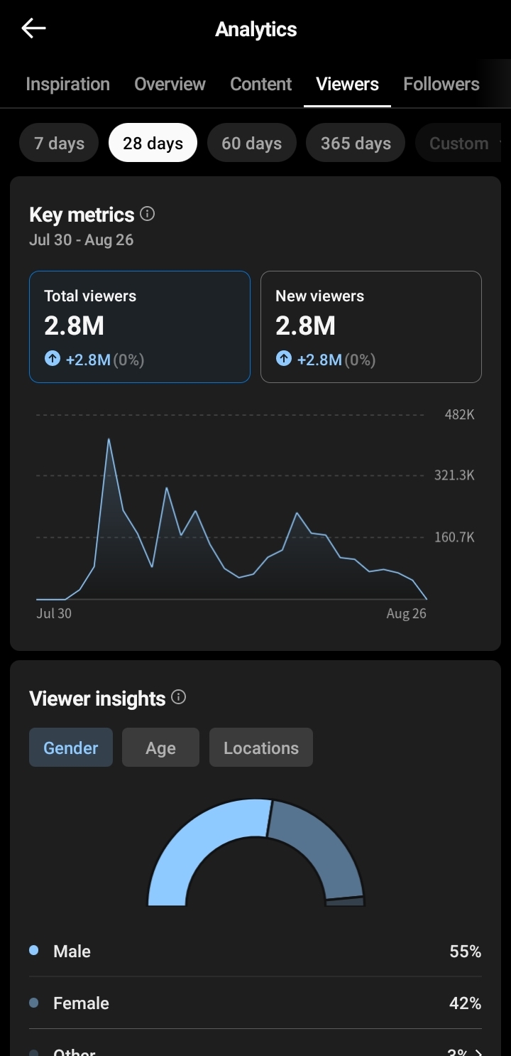Select the 60 days range
The image size is (511, 1056).
tap(251, 143)
